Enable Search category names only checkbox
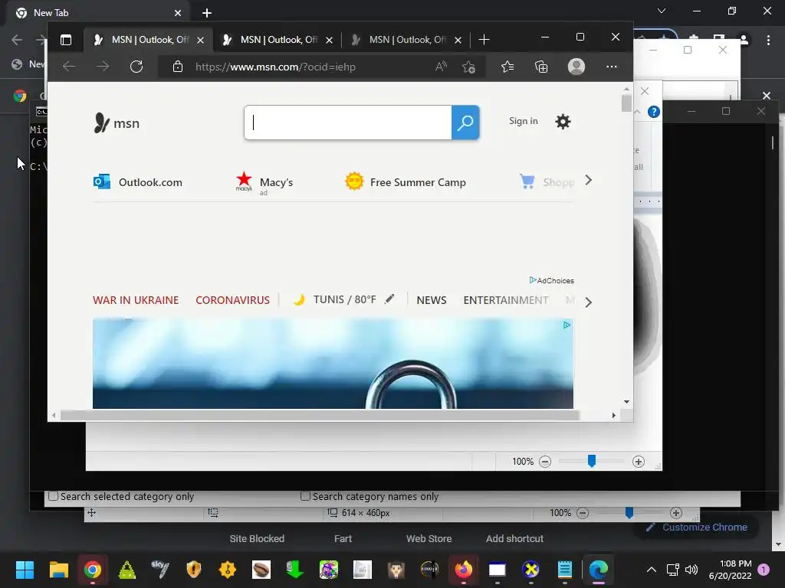Image resolution: width=785 pixels, height=588 pixels. pyautogui.click(x=305, y=496)
